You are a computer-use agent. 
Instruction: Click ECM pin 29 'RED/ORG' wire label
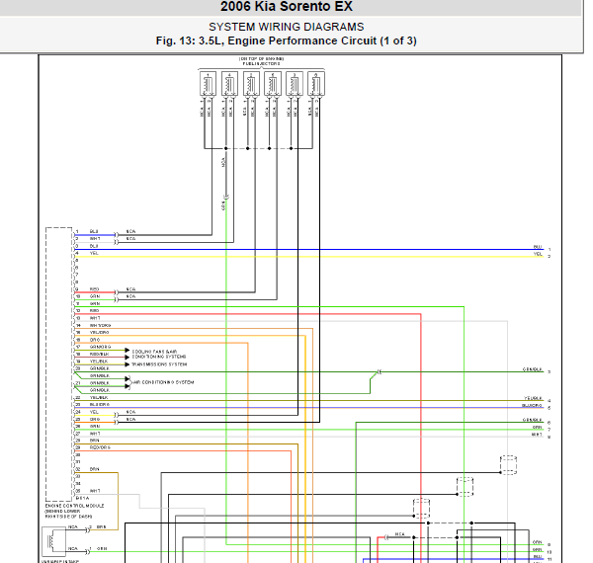[100, 447]
